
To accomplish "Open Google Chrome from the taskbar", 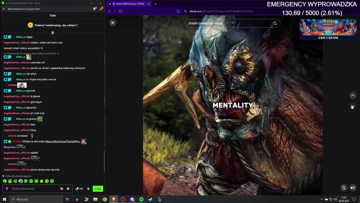I will pyautogui.click(x=105, y=199).
